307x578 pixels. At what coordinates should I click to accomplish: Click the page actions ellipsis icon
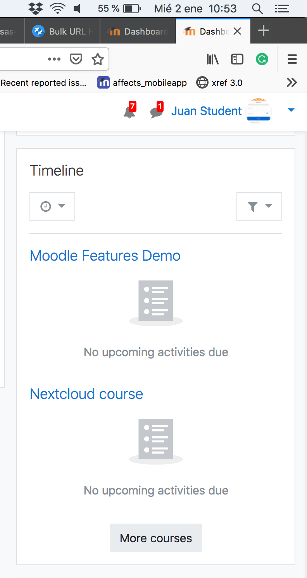(54, 59)
